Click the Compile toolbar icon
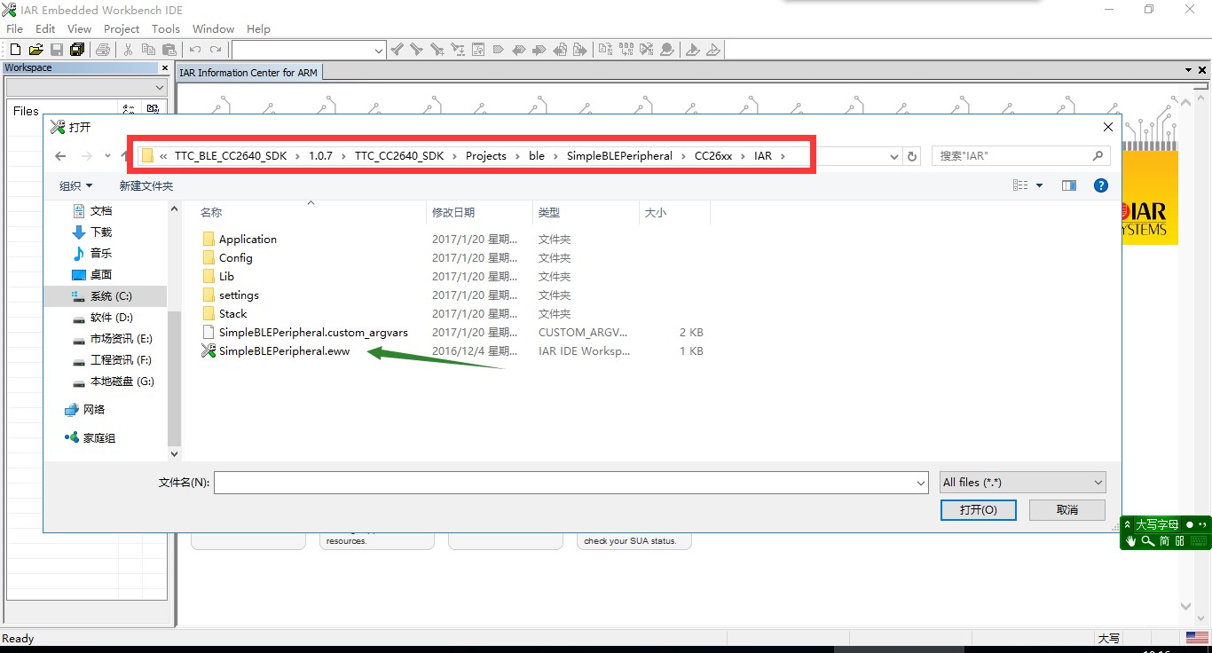1212x653 pixels. coord(605,50)
